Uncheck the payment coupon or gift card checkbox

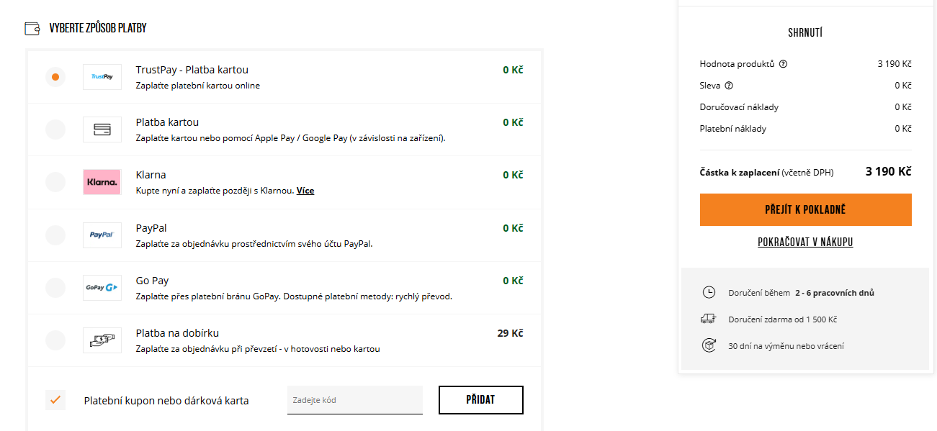(x=55, y=400)
